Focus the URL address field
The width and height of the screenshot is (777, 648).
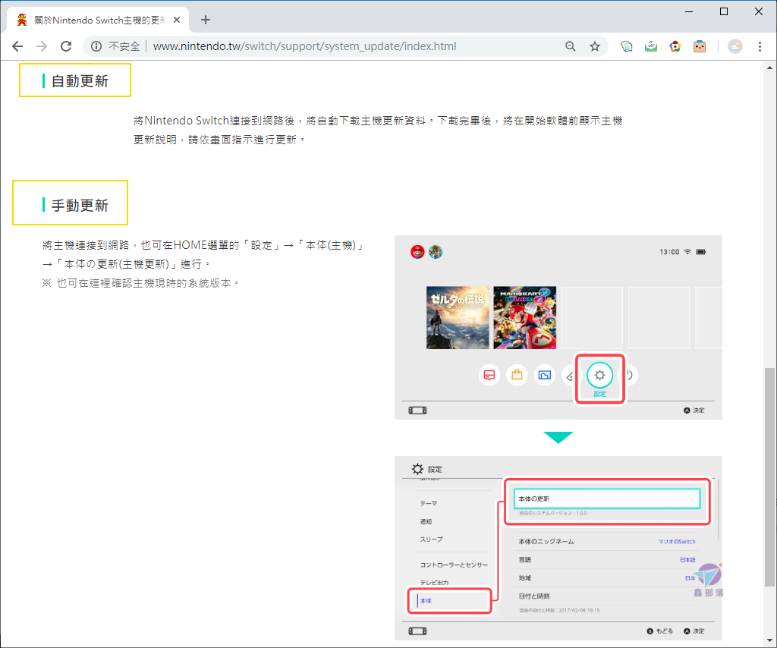tap(304, 46)
